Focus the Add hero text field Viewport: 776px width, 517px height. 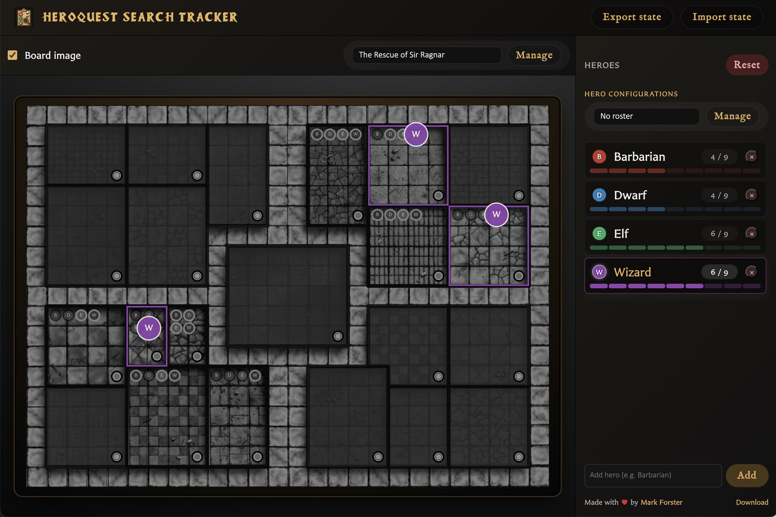(x=653, y=475)
